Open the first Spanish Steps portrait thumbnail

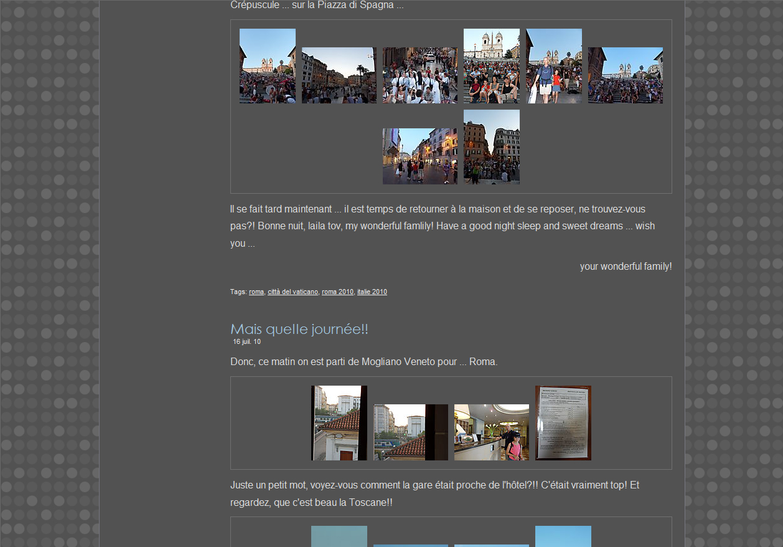point(268,66)
